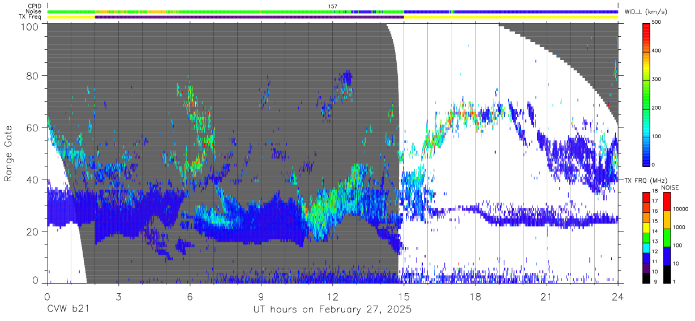This screenshot has height=321, width=695.
Task: Click the 6 UT hour tick label
Action: [x=190, y=296]
